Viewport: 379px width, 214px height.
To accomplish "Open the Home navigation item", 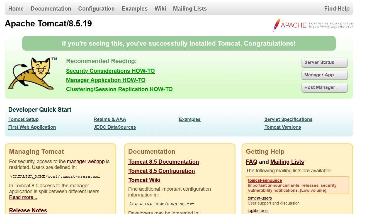I will tap(16, 9).
